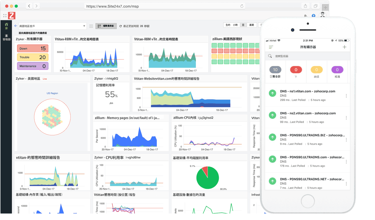Tap the plus icon in phone header
375x220 pixels.
[x=344, y=47]
